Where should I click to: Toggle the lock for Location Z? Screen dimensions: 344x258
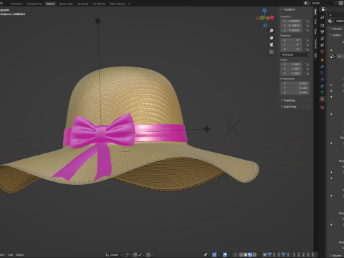pos(307,30)
